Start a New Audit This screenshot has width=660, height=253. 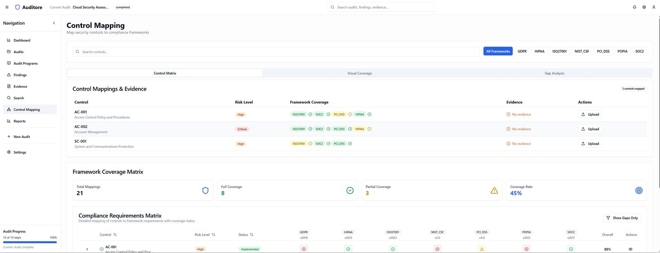(30, 137)
